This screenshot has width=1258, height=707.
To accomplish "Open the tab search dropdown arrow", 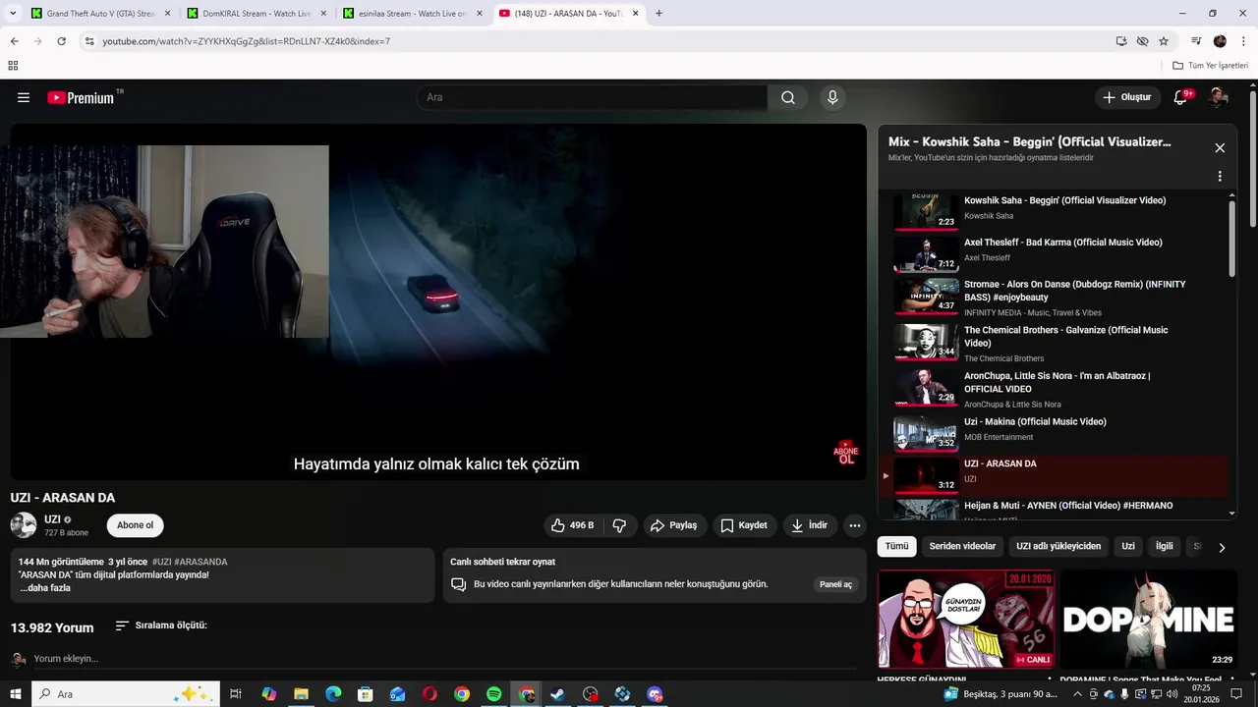I will coord(13,13).
